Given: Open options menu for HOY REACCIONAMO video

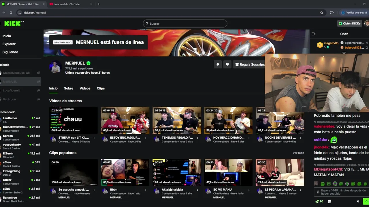Looking at the screenshot, I should point(249,138).
